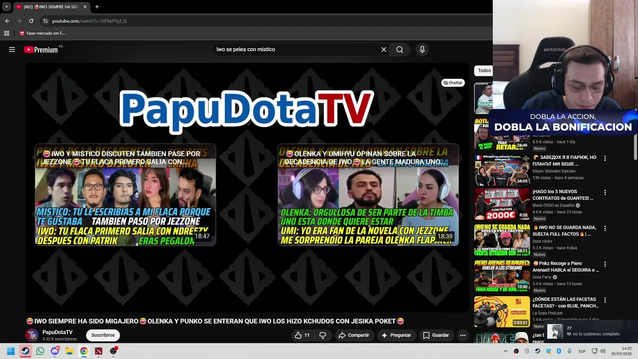Open sidebar video 'ЗАВЕДОХ Я В ПАРИЖ' thumbnail

click(x=502, y=170)
